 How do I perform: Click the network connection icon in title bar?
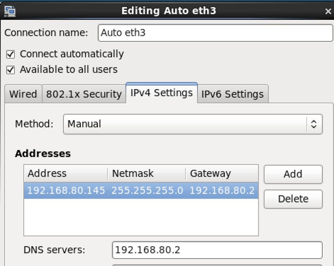coord(10,12)
